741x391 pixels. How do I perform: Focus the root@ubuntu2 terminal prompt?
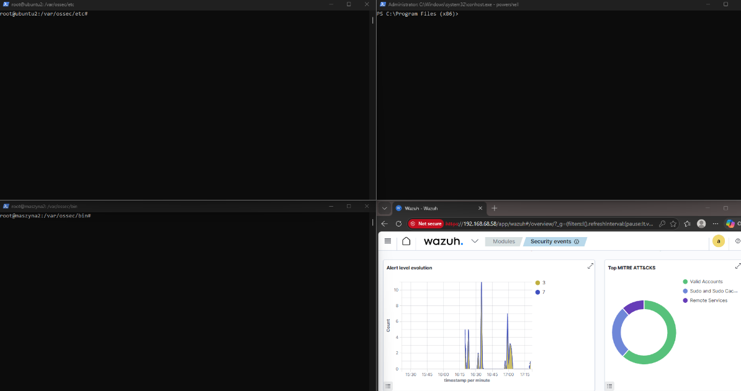pos(44,14)
